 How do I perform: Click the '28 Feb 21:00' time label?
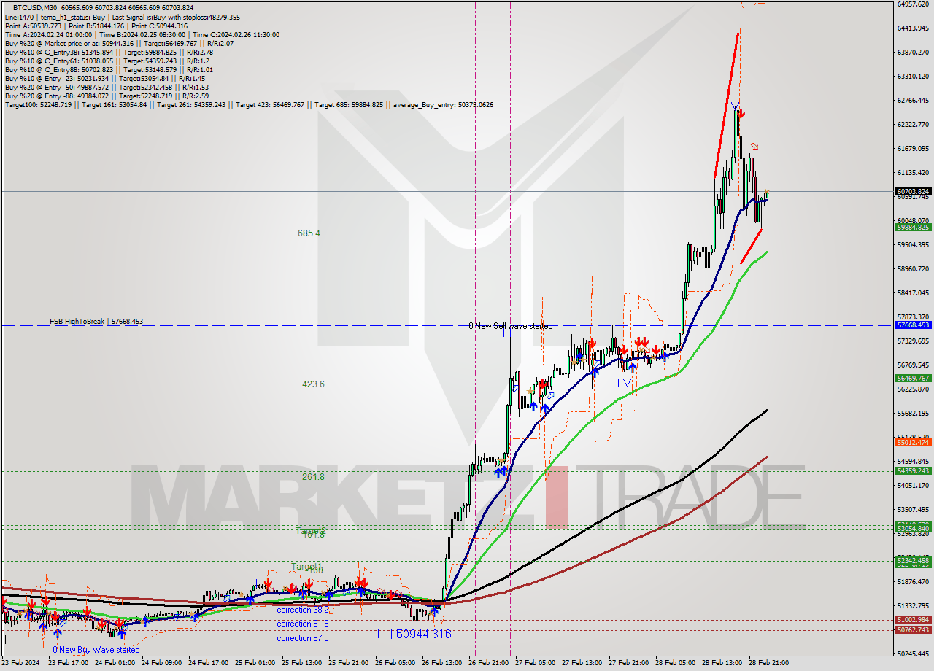point(768,664)
